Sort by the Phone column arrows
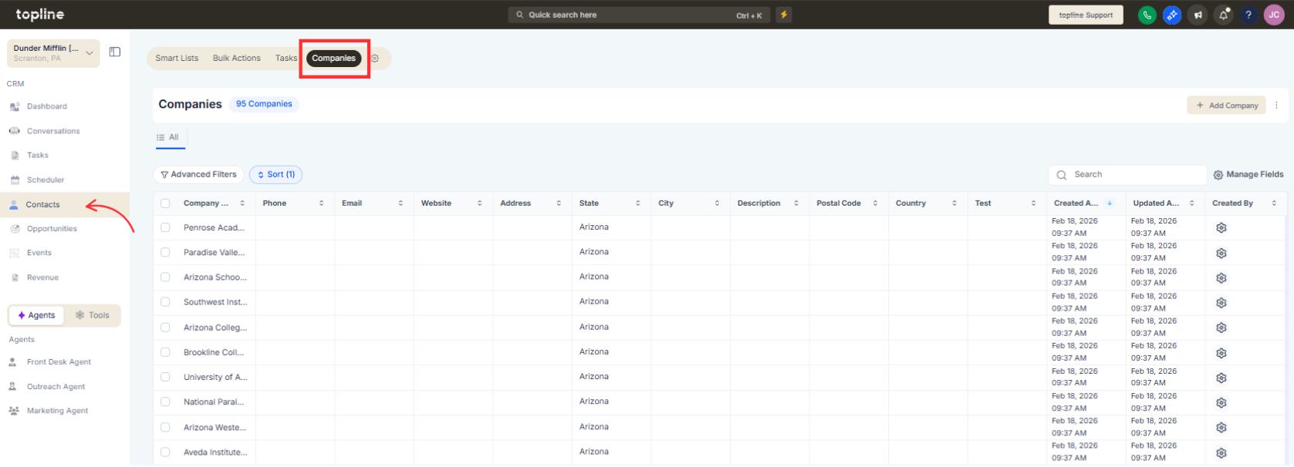Screen dimensions: 1294x467 click(x=322, y=203)
